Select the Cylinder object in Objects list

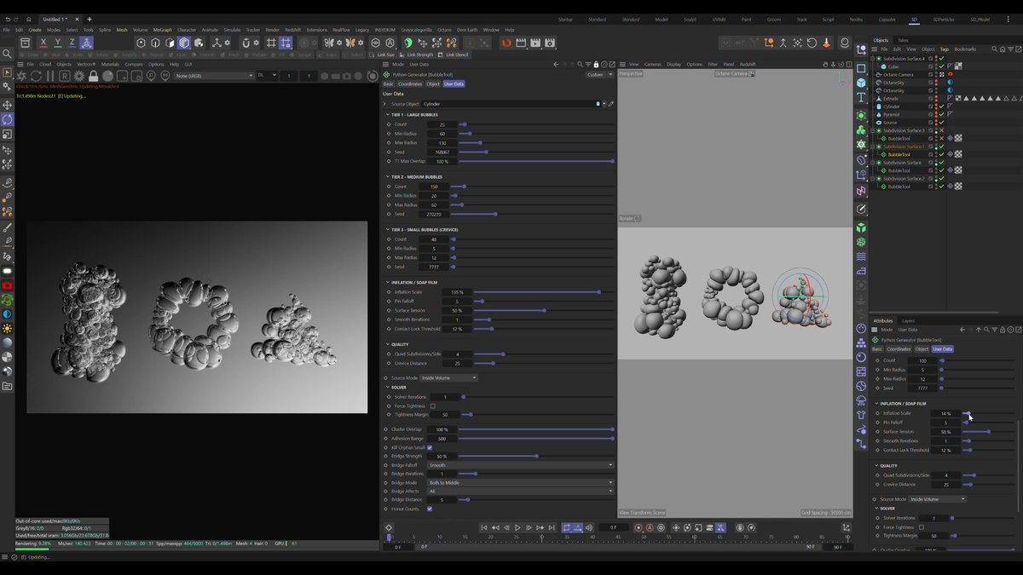click(892, 106)
